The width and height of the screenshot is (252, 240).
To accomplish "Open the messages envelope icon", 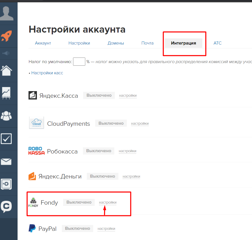I will (6, 162).
